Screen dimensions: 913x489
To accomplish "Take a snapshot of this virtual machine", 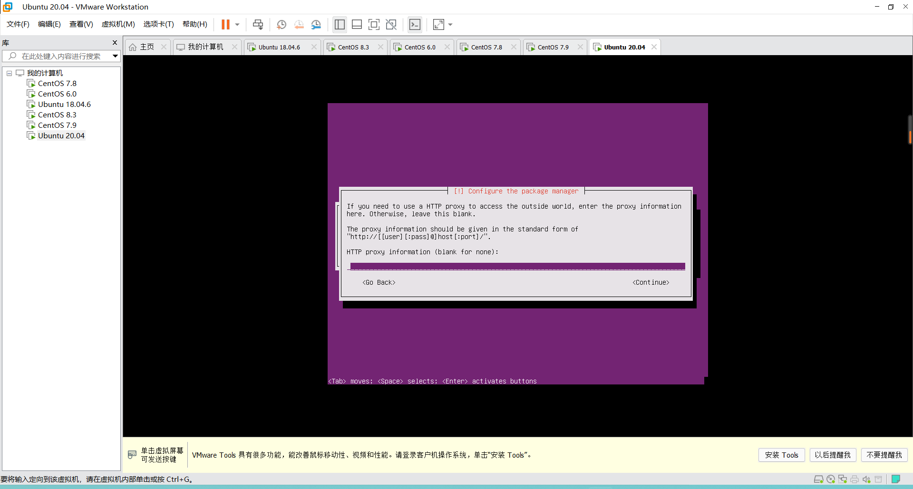I will (282, 24).
